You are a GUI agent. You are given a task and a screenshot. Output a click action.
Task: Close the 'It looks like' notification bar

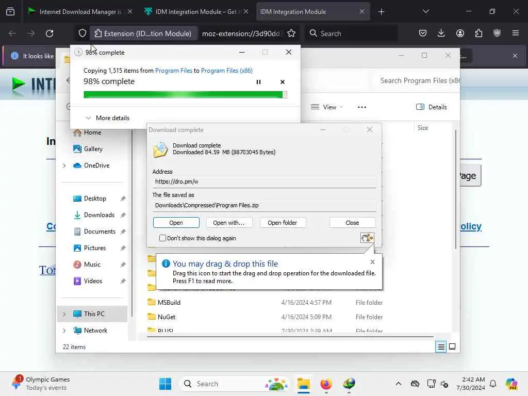pyautogui.click(x=515, y=56)
